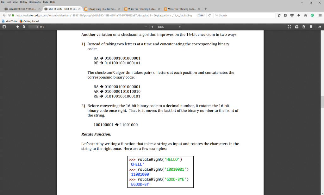Toggle the PDF sidebar panel

pos(4,27)
